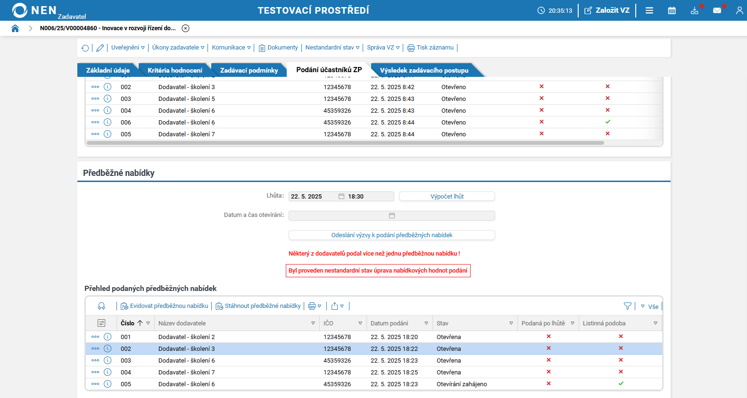Screen dimensions: 747x398
Task: Click the horizontal scrollbar of upper table
Action: tap(346, 143)
